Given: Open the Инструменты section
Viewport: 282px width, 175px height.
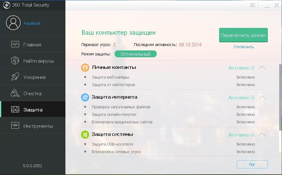Looking at the screenshot, I should (x=33, y=125).
